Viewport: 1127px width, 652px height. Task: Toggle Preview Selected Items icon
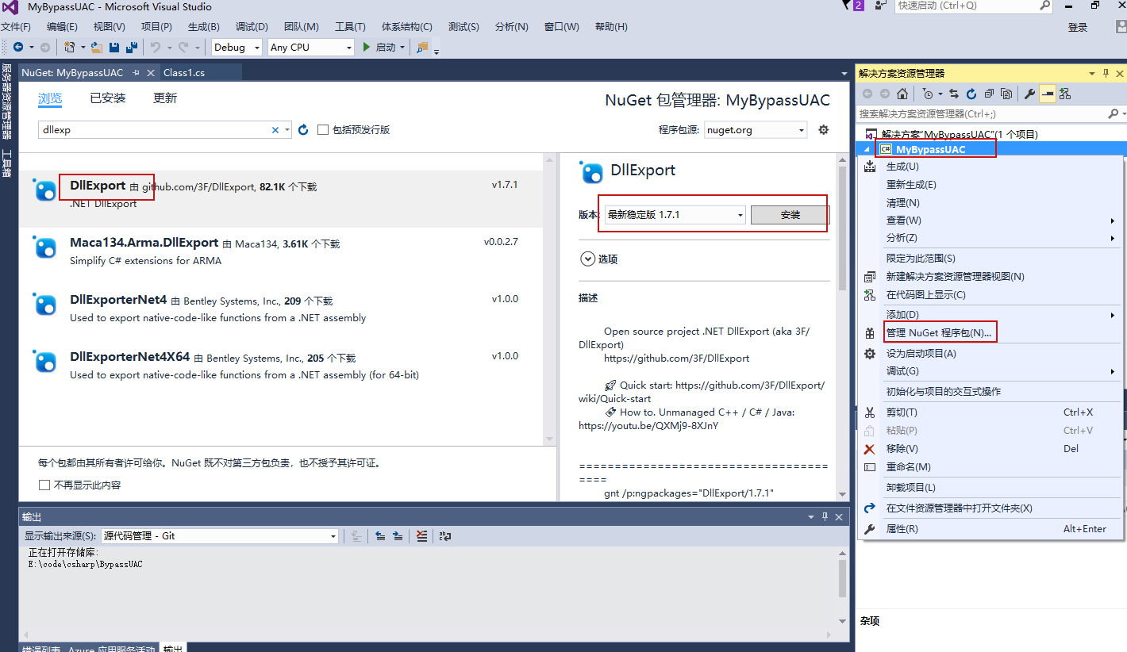pyautogui.click(x=1048, y=94)
